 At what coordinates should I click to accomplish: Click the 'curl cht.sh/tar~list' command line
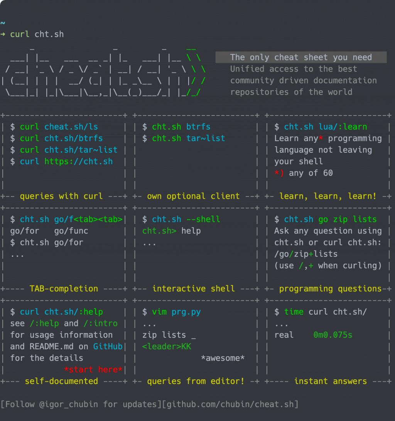[69, 149]
